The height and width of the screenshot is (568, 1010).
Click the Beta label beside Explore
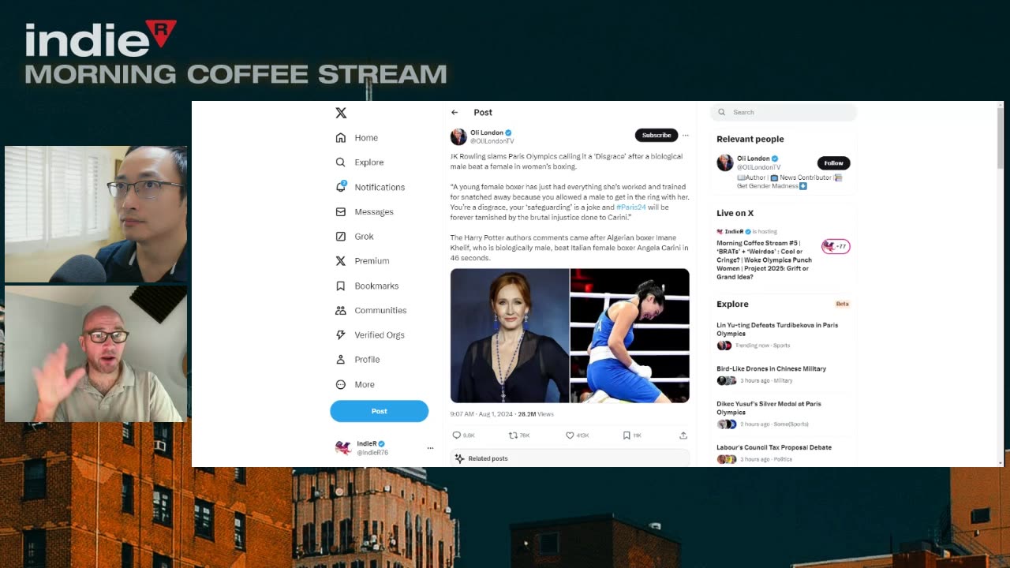842,304
